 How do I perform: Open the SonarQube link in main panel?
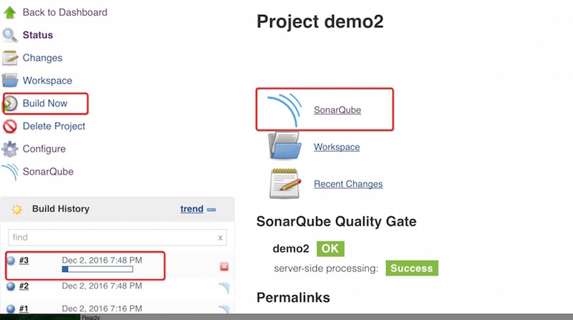337,110
